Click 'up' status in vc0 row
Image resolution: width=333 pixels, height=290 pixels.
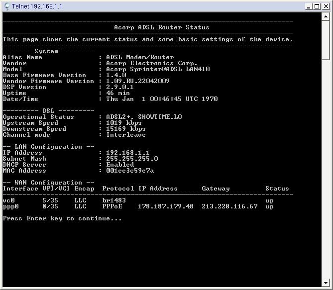tap(269, 201)
